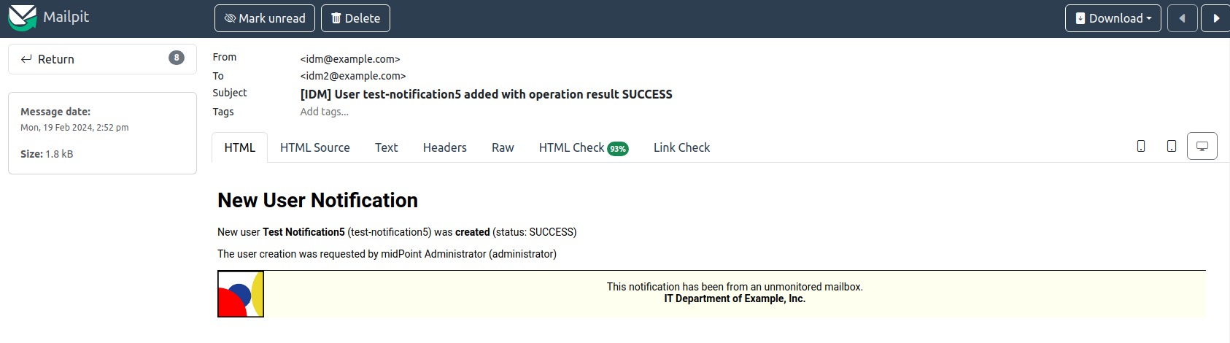Open the HTML Check tab
Viewport: 1230px width, 343px height.
572,147
